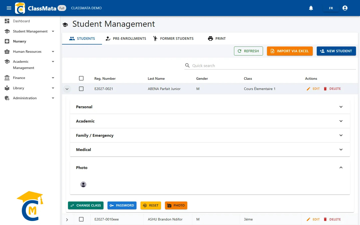Expand the Personal section
The image size is (360, 225).
coord(210,107)
